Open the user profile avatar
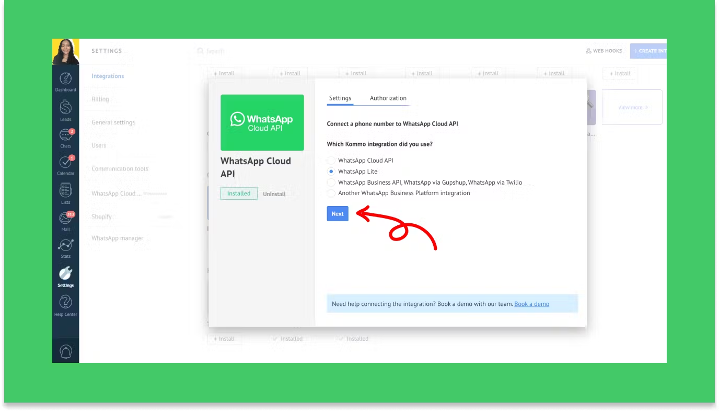719x411 pixels. point(66,52)
